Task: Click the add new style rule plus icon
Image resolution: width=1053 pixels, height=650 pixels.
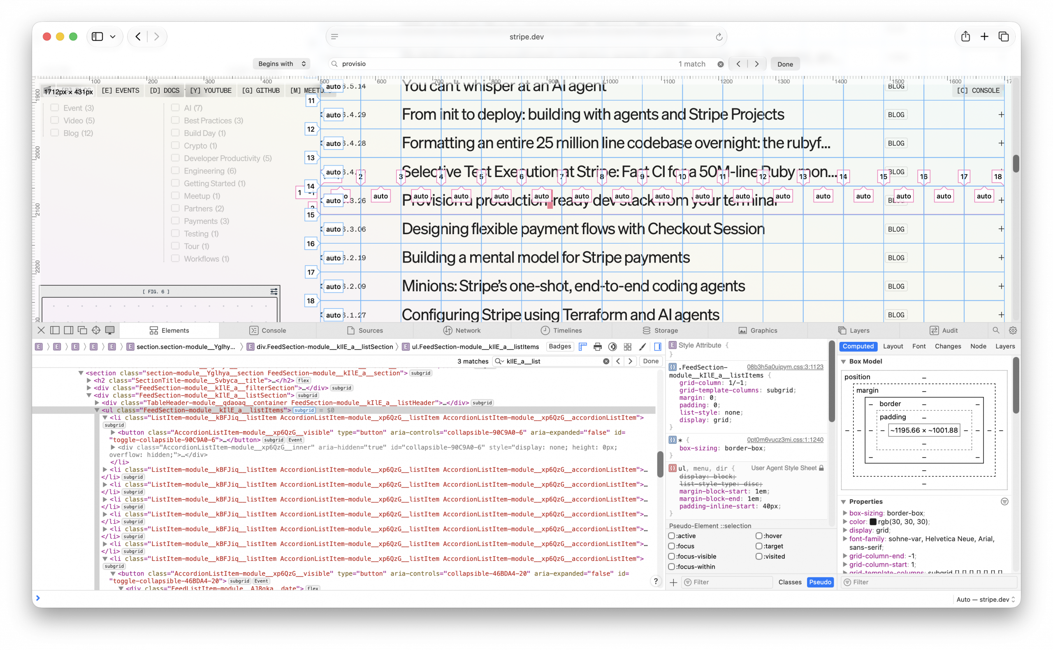Action: point(673,582)
